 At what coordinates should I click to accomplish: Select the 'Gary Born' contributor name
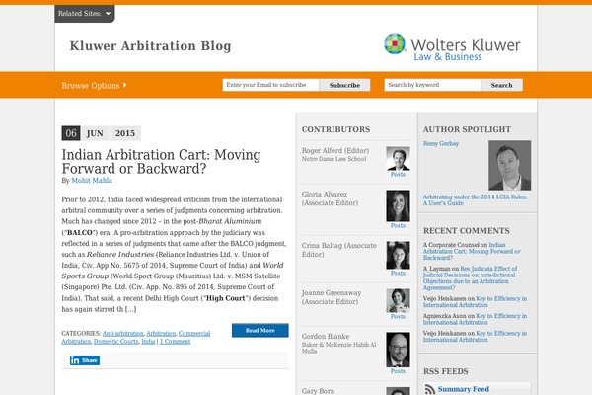318,391
